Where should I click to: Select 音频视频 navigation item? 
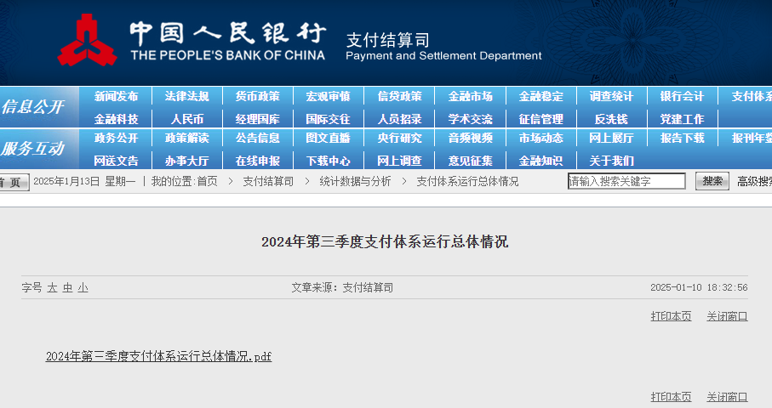pos(470,139)
